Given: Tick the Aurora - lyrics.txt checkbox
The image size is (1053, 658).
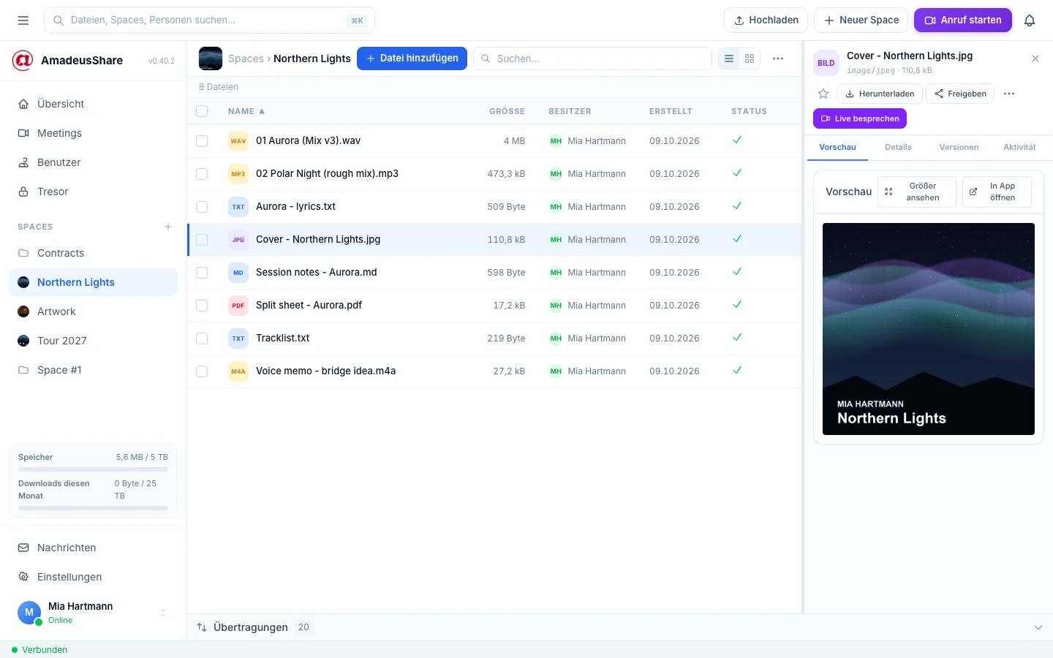Looking at the screenshot, I should point(202,207).
